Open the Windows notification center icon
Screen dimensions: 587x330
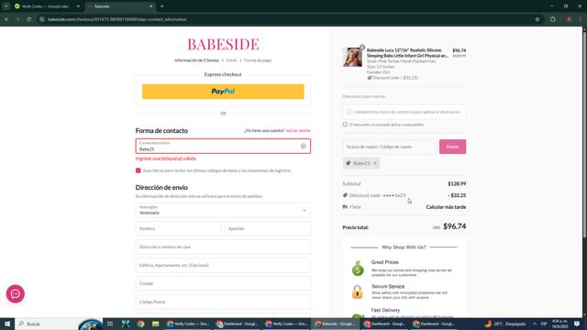(577, 324)
